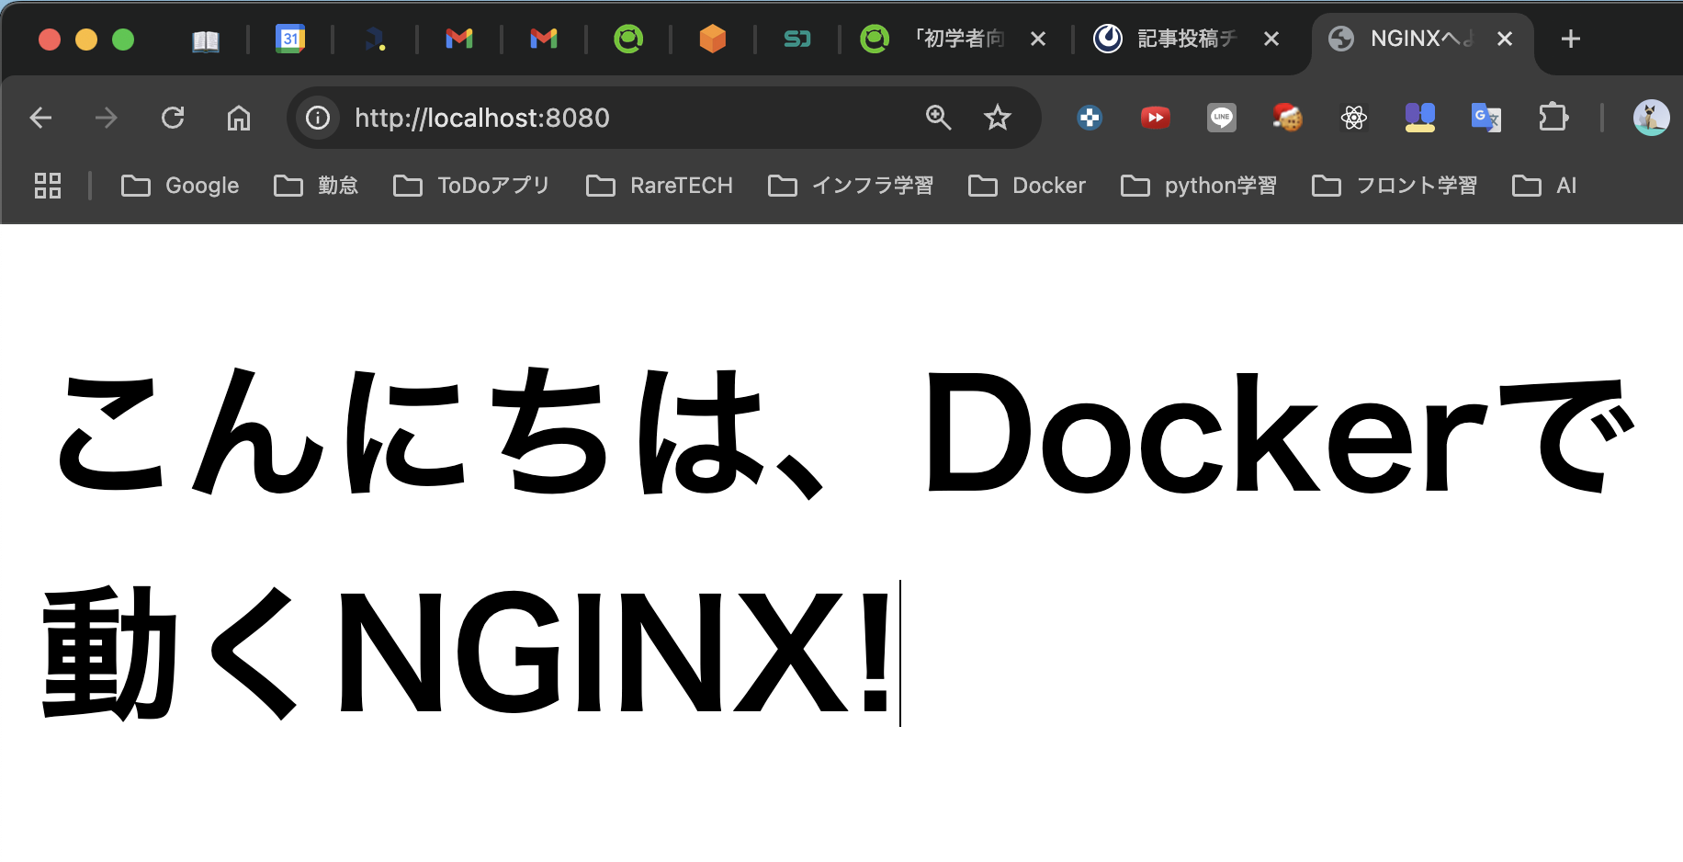Open the Google Translate extension
This screenshot has height=862, width=1683.
coord(1486,118)
